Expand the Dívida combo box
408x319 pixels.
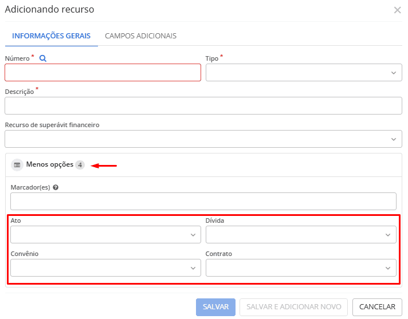(x=301, y=235)
